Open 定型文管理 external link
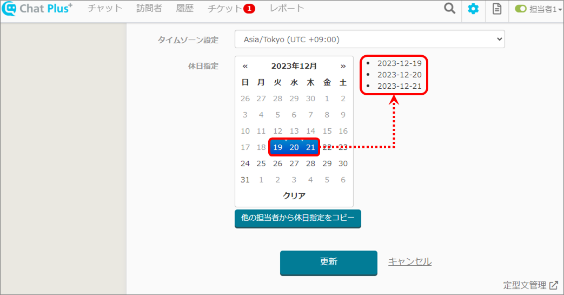Image resolution: width=564 pixels, height=295 pixels. click(530, 285)
